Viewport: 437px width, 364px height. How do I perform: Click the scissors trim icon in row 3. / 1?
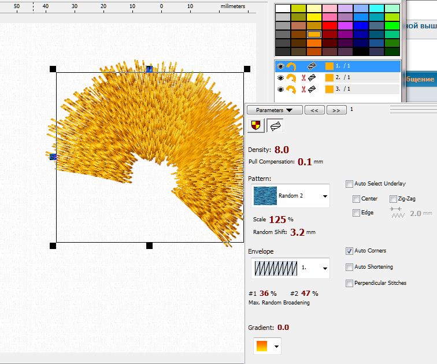click(x=303, y=89)
